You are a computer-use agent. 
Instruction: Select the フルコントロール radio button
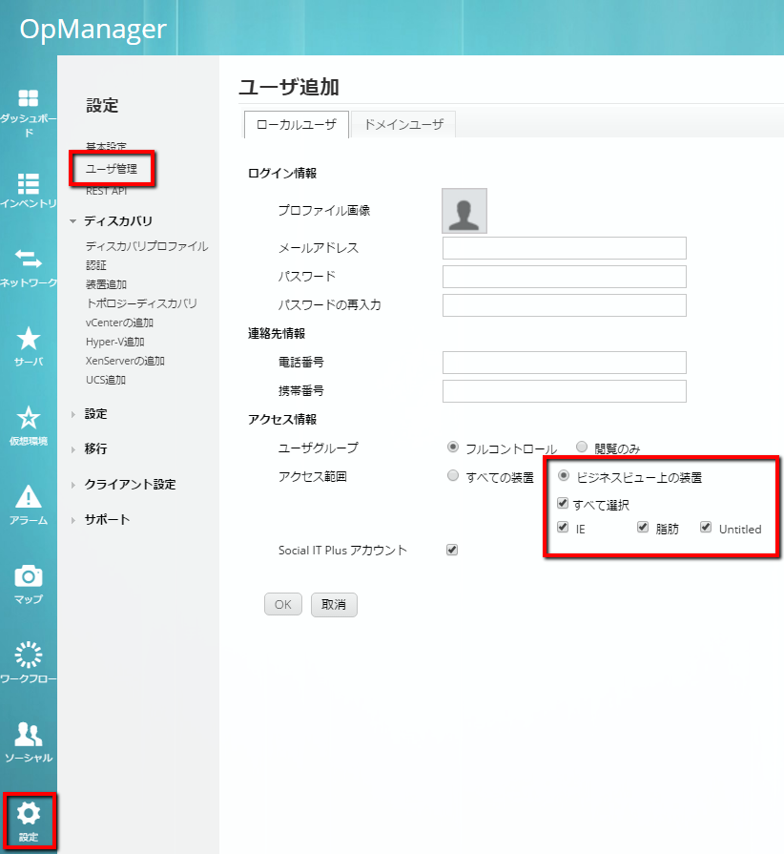pos(452,448)
